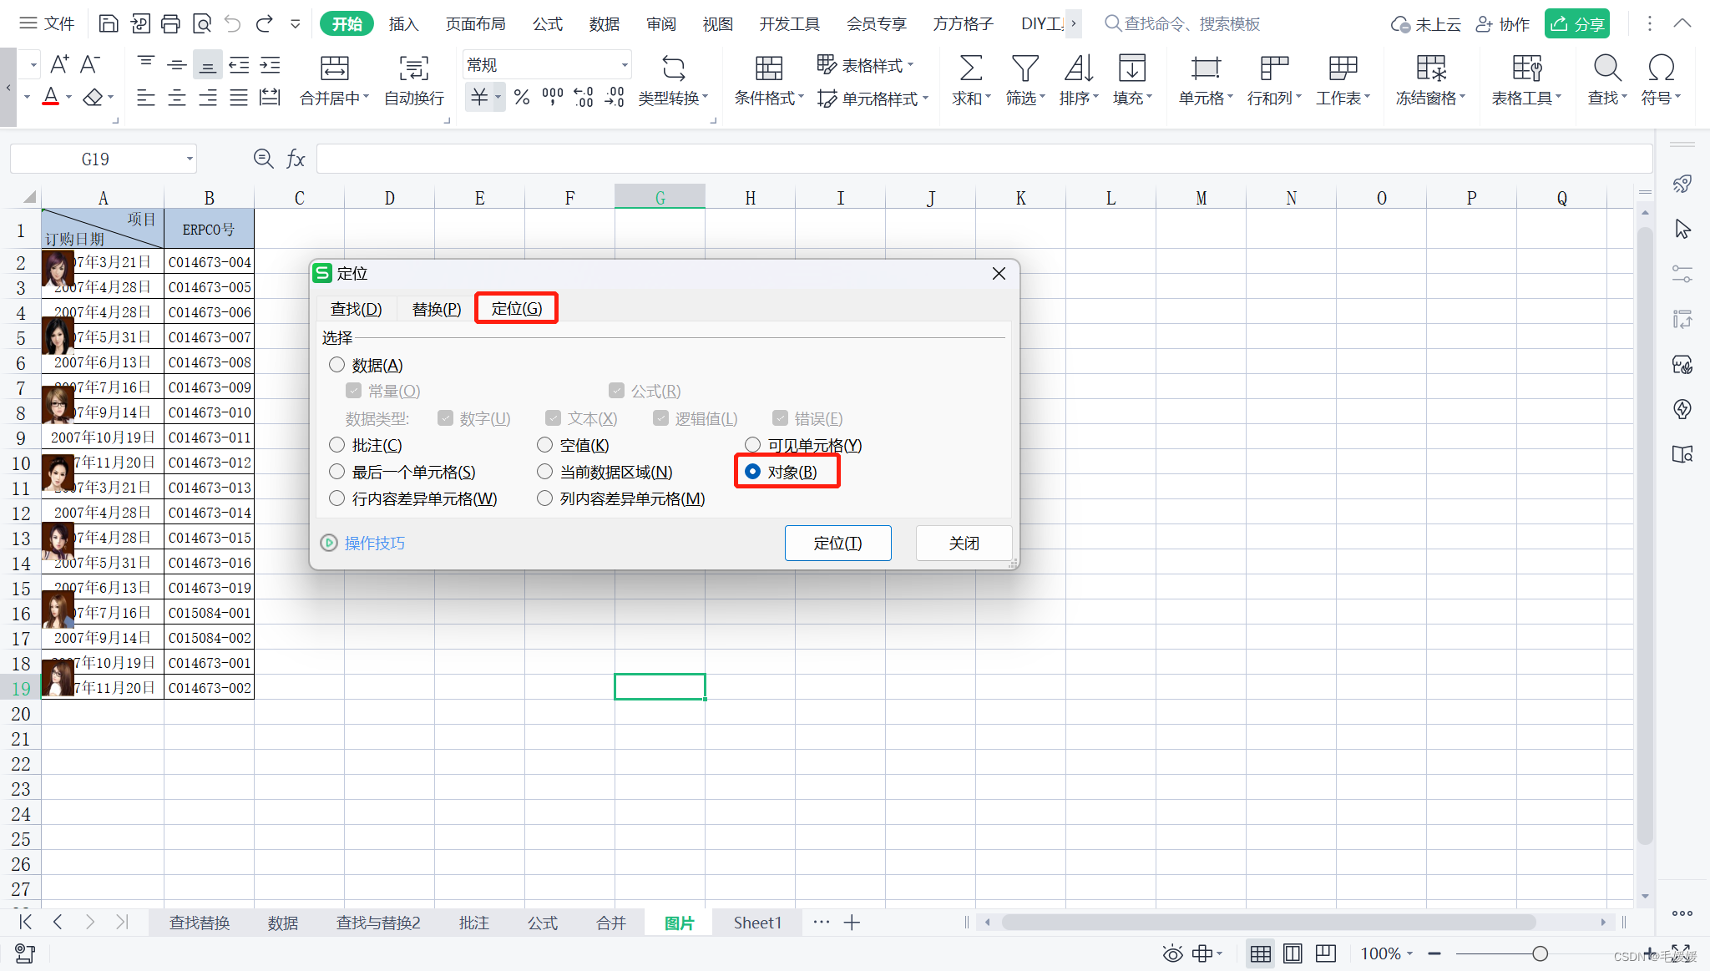The width and height of the screenshot is (1710, 971).
Task: Open the Freeze Panes 冻结窗格 icon
Action: (1430, 68)
